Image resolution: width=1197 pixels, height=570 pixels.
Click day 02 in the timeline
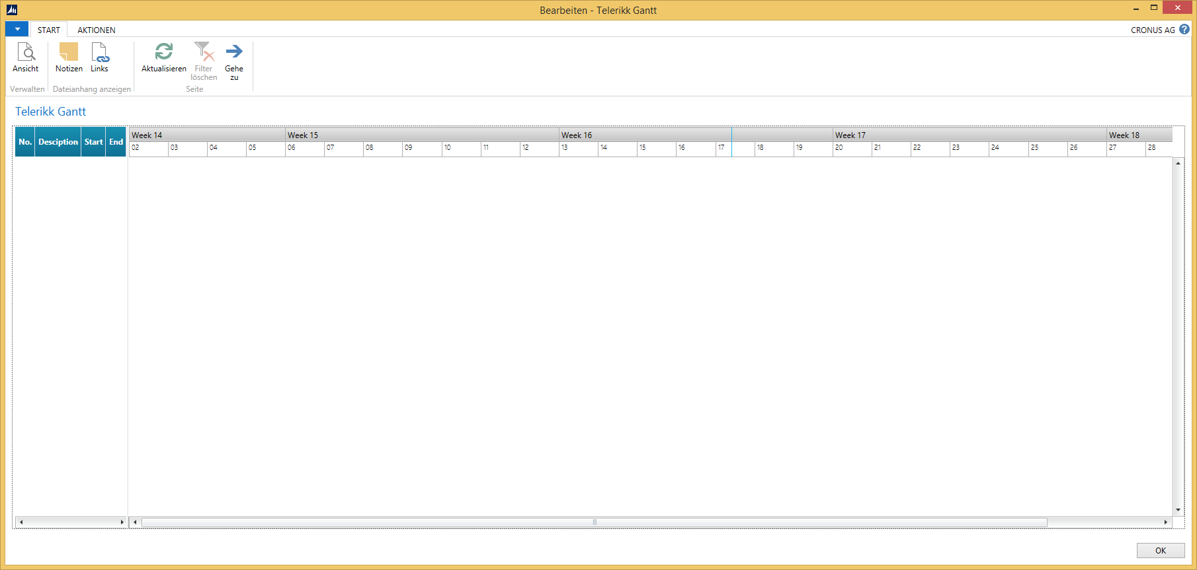(148, 149)
